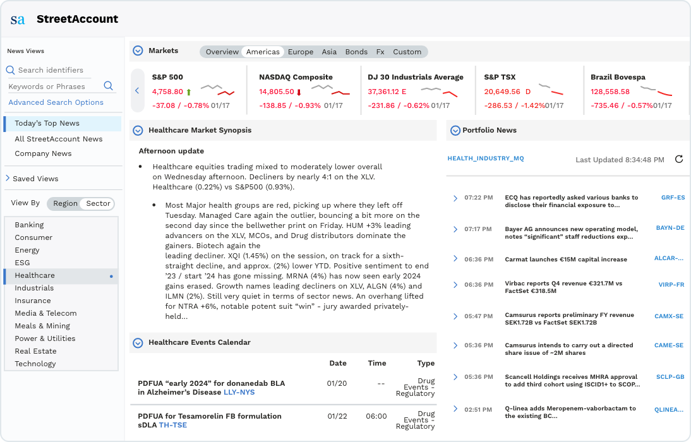Screen dimensions: 691x442
Task: Click the search identifiers magnifier icon
Action: coord(11,70)
